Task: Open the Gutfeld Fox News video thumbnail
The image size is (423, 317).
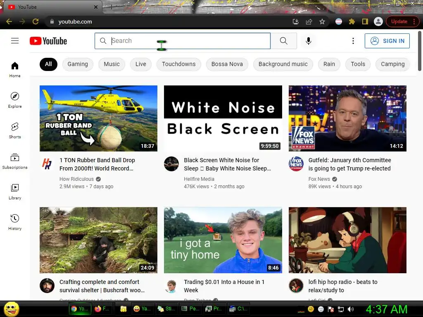Action: pos(347,118)
